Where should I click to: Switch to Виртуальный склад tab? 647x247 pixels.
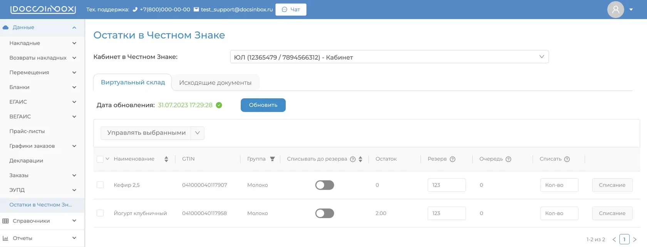(133, 82)
